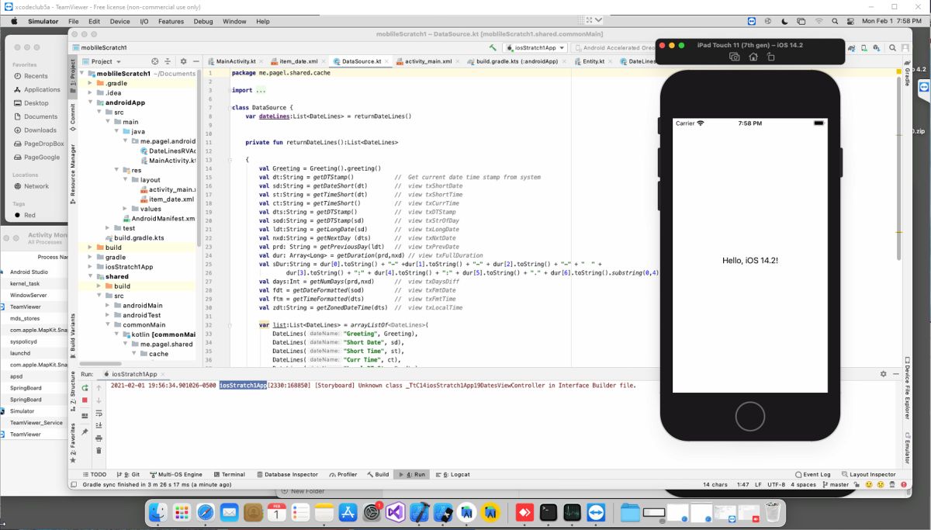The height and width of the screenshot is (530, 931).
Task: Open the Logcat tool window
Action: click(x=455, y=474)
